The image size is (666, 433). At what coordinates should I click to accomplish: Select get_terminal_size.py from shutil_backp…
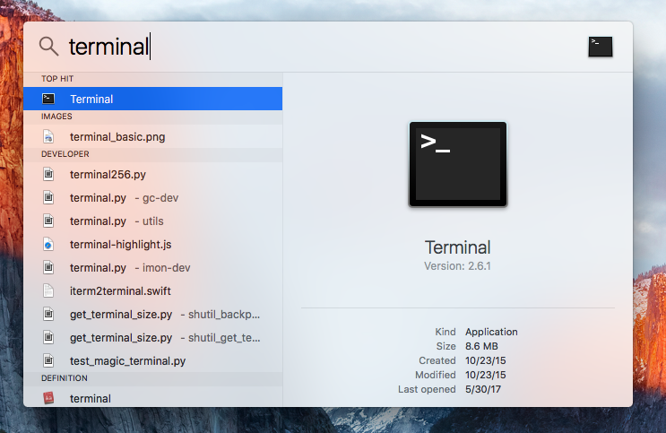(153, 315)
